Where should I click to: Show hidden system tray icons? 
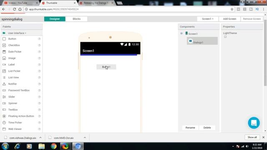(x=233, y=146)
